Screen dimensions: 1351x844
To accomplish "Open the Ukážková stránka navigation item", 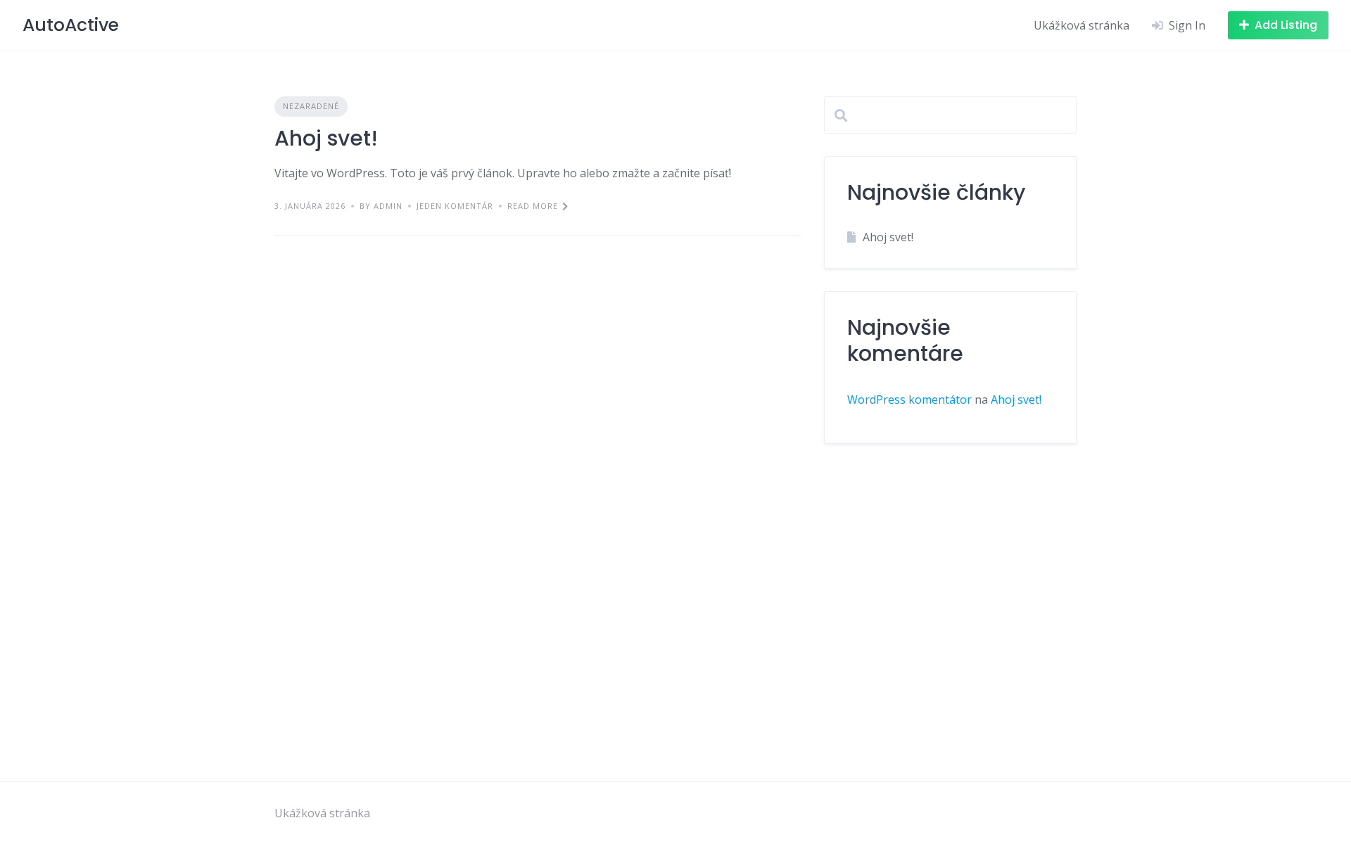I will pos(1081,25).
